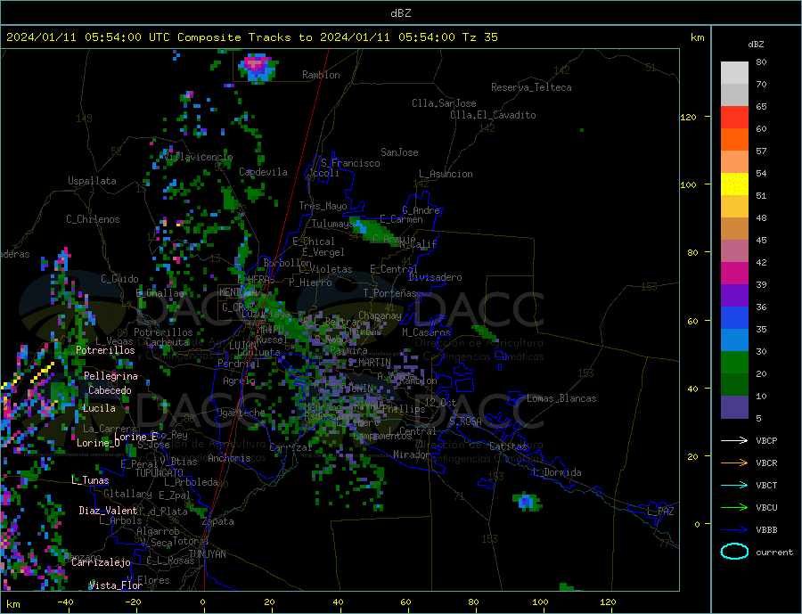Click the 'Anchoris' place label
This screenshot has width=802, height=614.
pos(229,458)
